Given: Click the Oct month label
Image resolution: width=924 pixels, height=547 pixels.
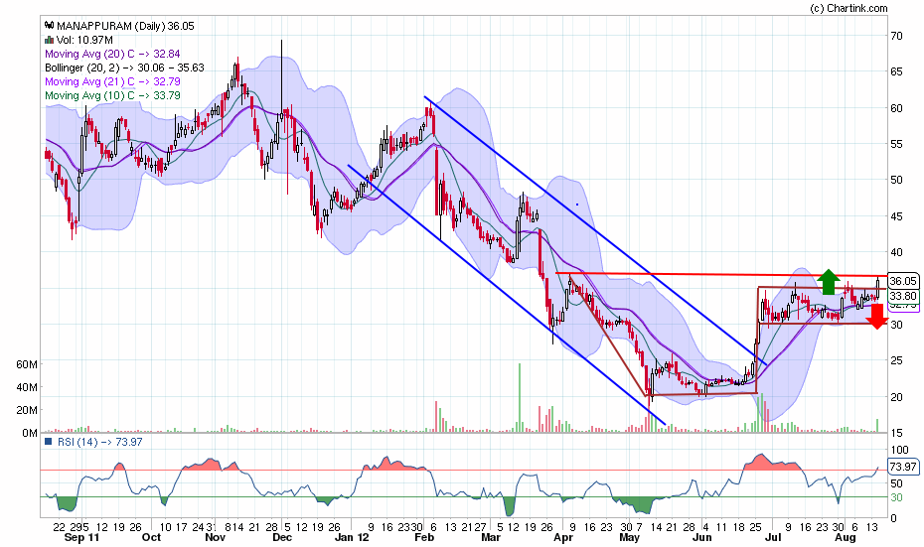Looking at the screenshot, I should point(151,538).
